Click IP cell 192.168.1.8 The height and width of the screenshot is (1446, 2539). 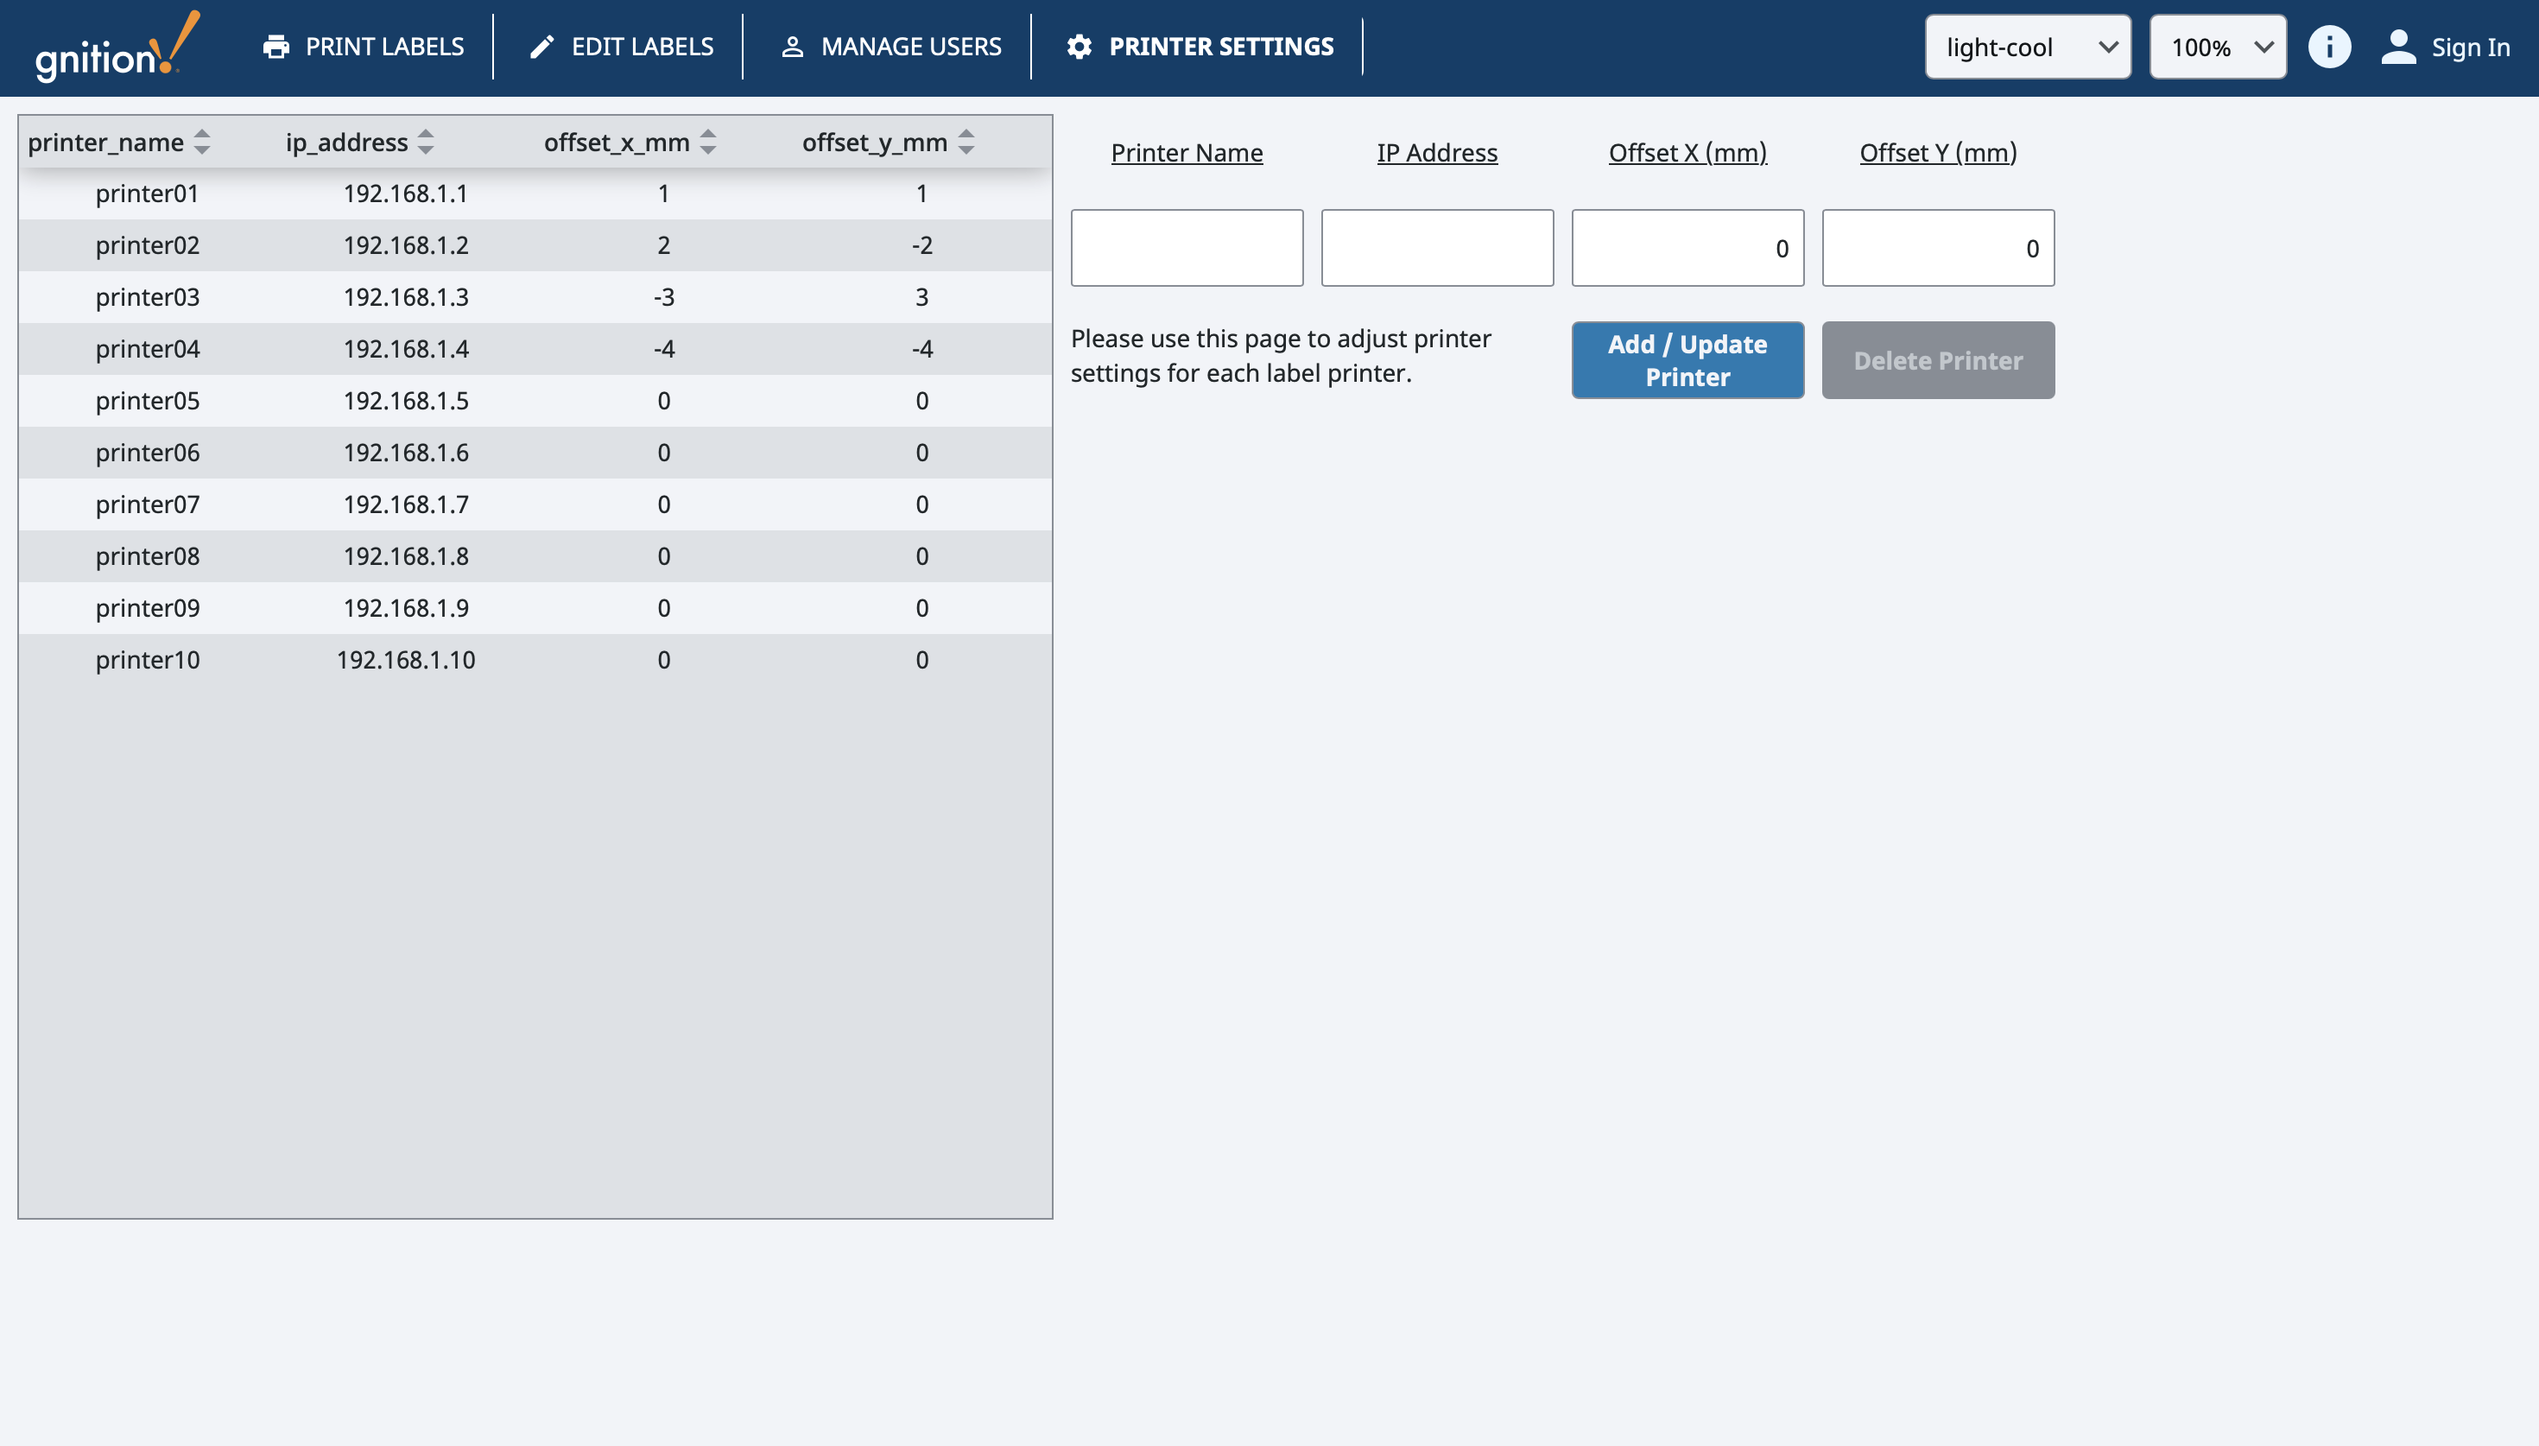pyautogui.click(x=405, y=556)
